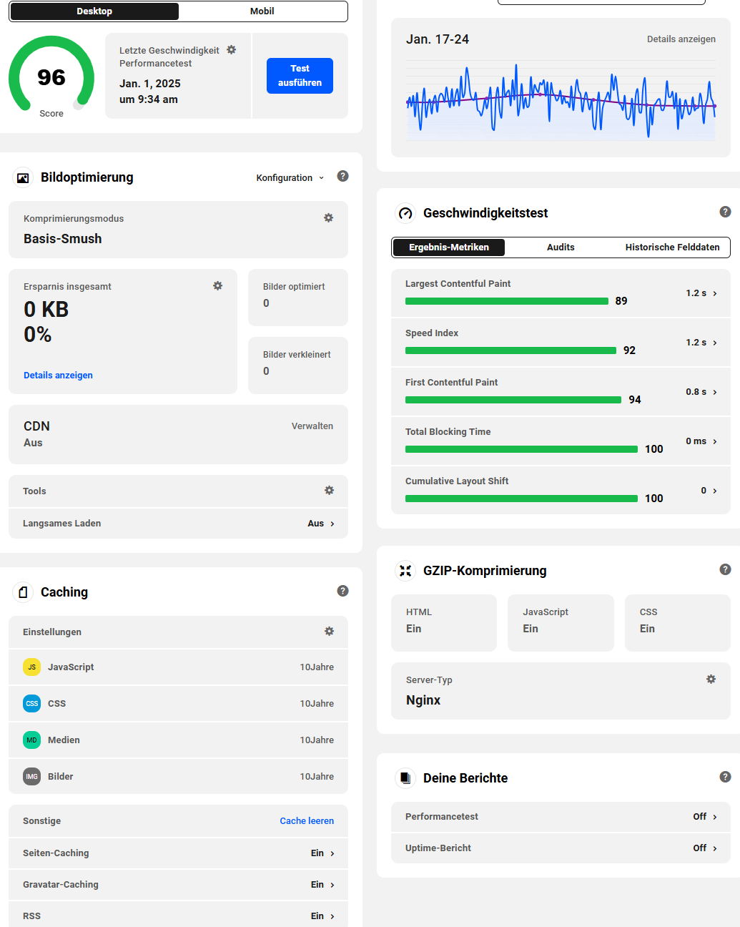
Task: Click the Cache leeren link
Action: point(307,821)
